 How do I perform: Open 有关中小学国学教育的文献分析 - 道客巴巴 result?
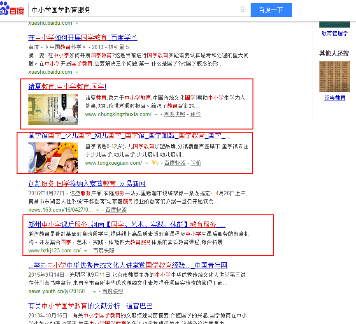pyautogui.click(x=91, y=306)
